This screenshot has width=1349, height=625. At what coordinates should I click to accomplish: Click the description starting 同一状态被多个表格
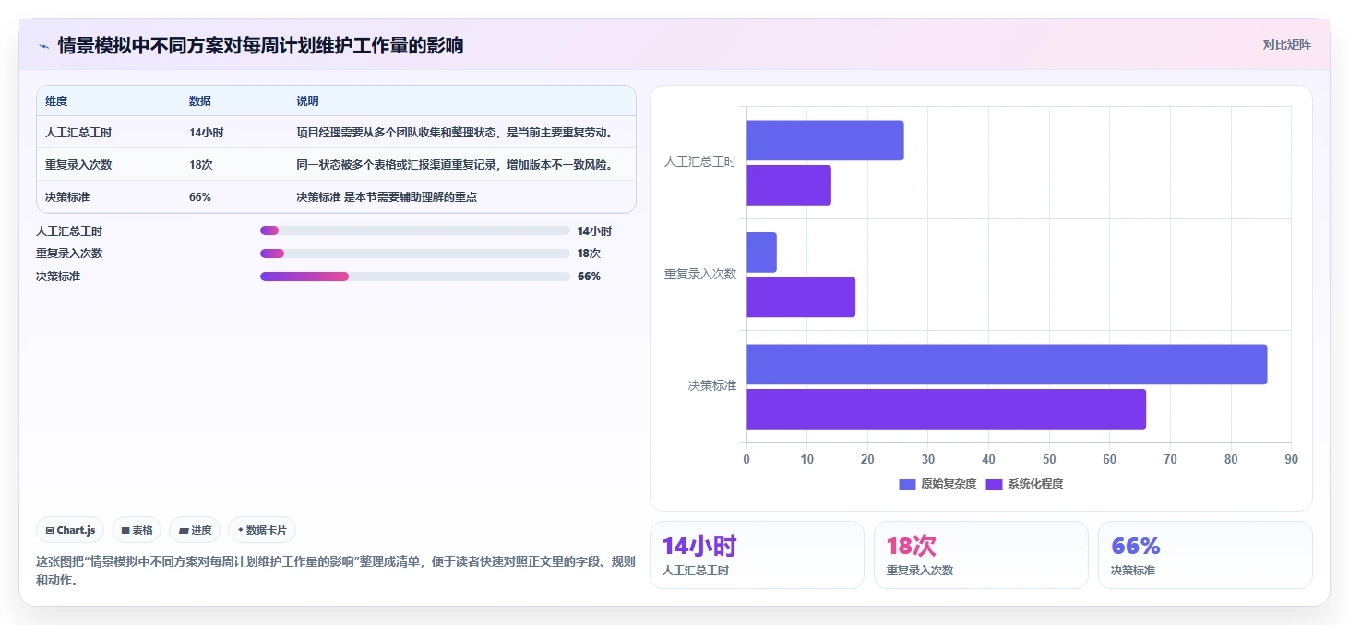coord(454,165)
